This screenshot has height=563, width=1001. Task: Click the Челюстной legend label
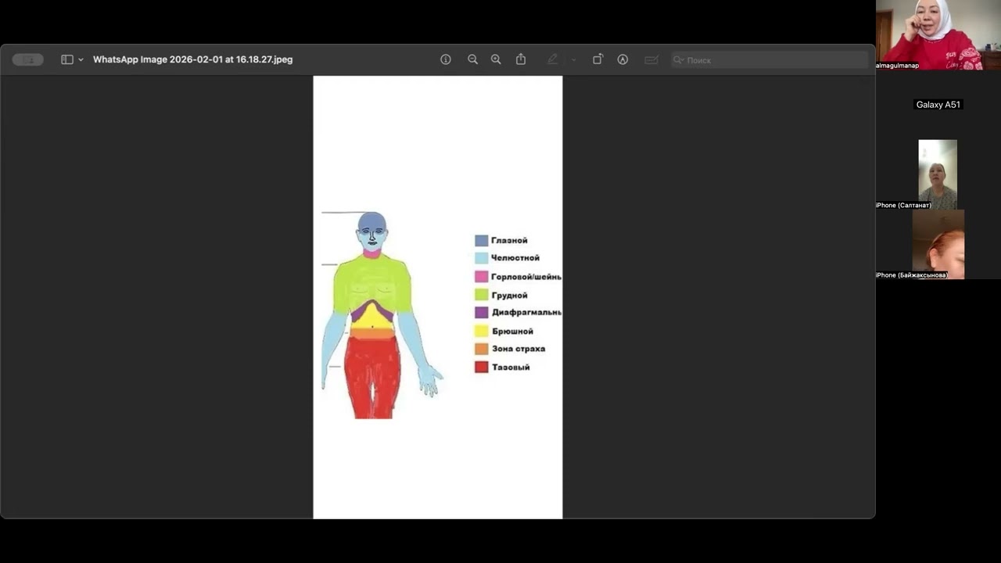point(515,258)
